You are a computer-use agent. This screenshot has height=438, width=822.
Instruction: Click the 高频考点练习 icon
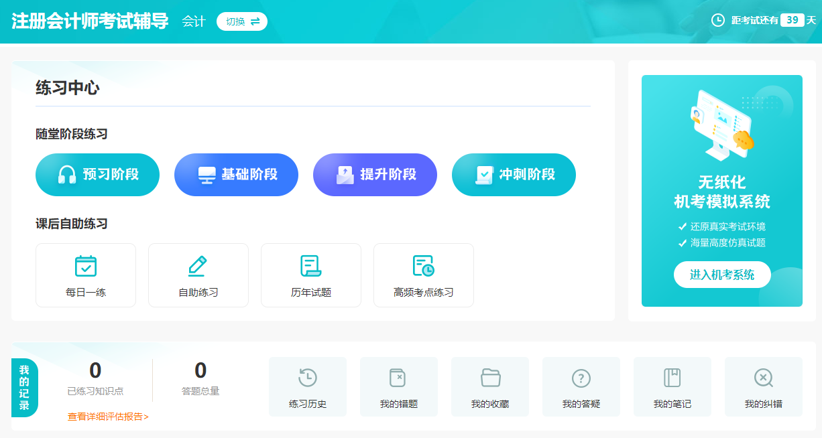423,275
